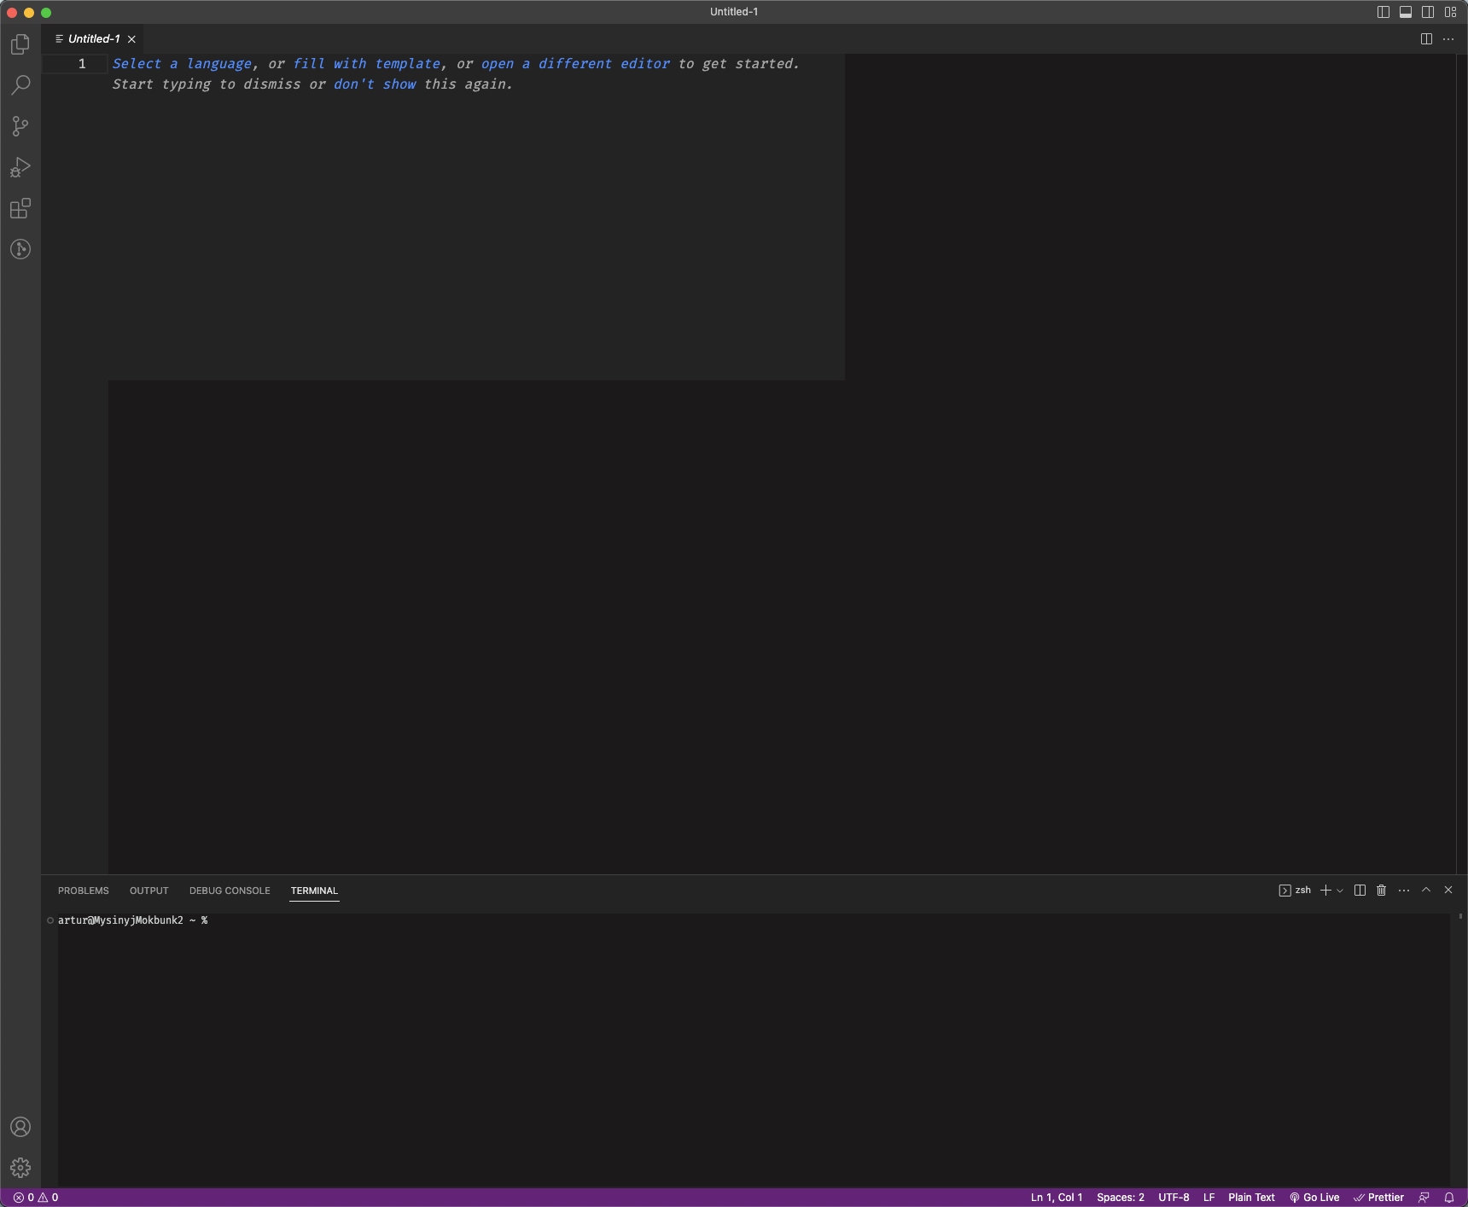This screenshot has width=1468, height=1207.
Task: Switch to the DEBUG CONSOLE tab
Action: (x=229, y=891)
